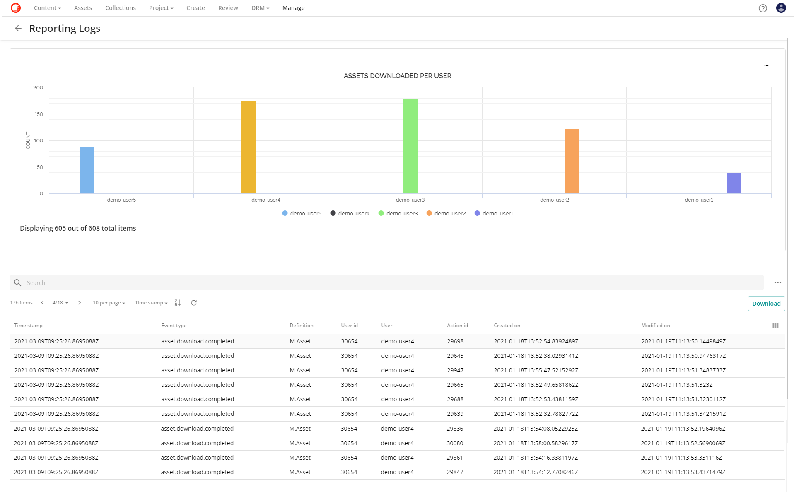Switch to the Collections section
794x497 pixels.
tap(120, 8)
